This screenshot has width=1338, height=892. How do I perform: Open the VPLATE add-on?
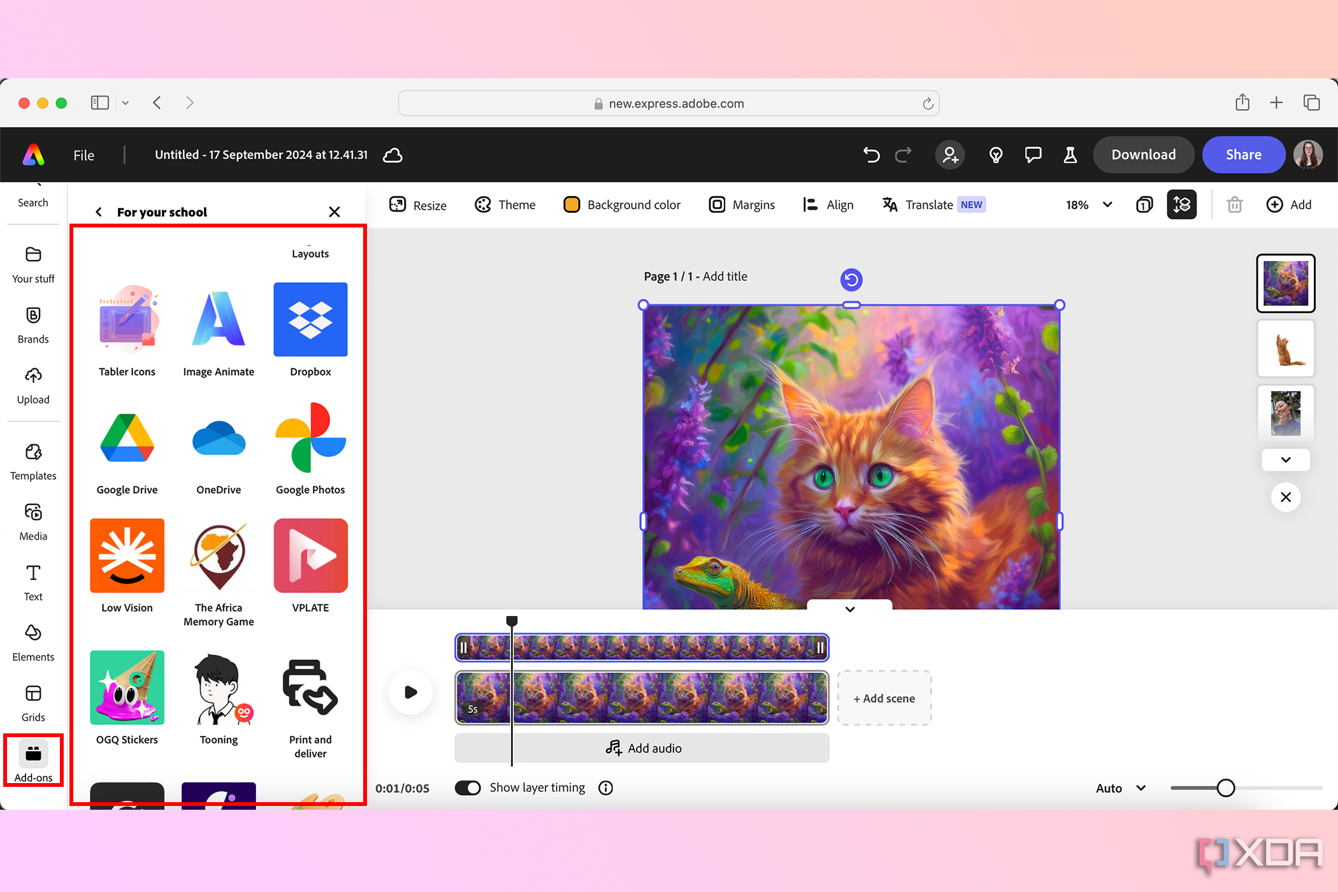tap(310, 566)
